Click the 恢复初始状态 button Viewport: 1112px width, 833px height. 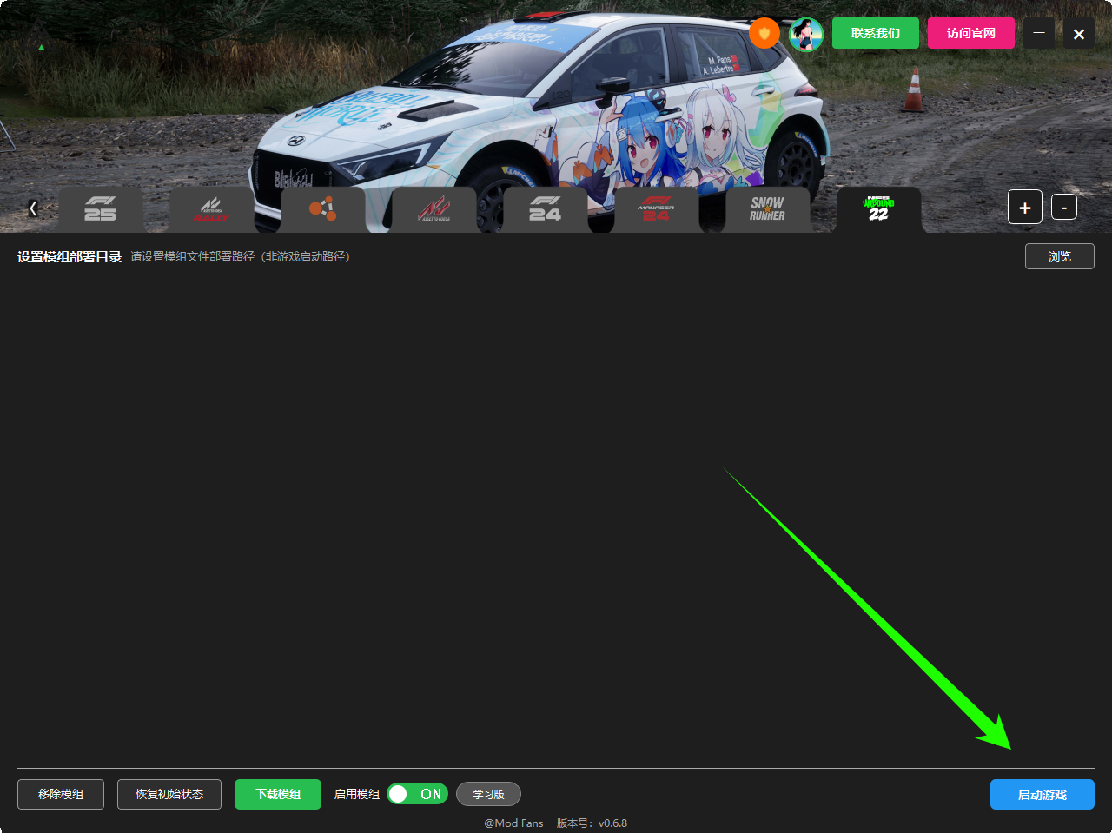tap(169, 794)
